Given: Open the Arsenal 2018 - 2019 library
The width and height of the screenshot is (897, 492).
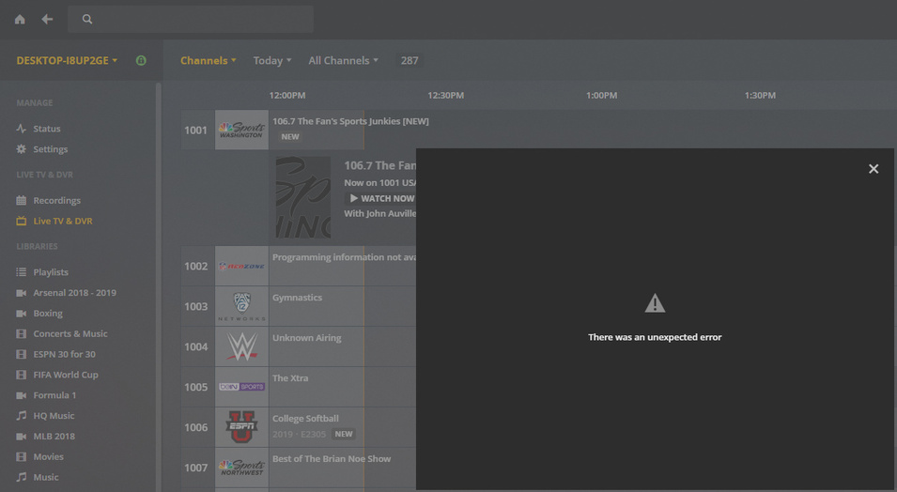Looking at the screenshot, I should click(74, 293).
